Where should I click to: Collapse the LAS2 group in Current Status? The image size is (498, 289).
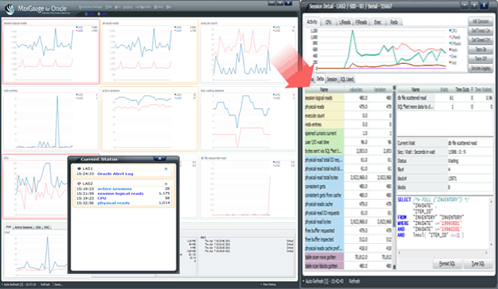click(165, 183)
